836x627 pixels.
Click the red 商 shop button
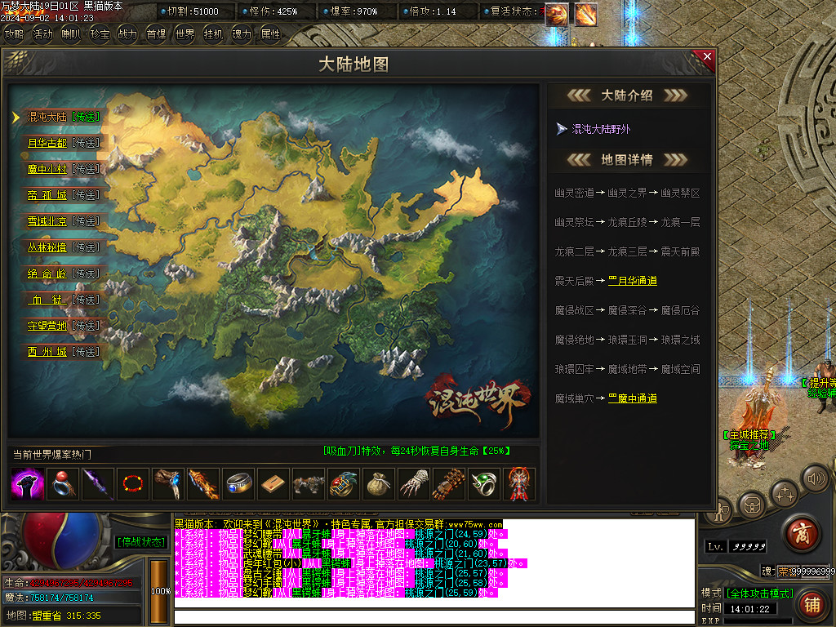803,534
